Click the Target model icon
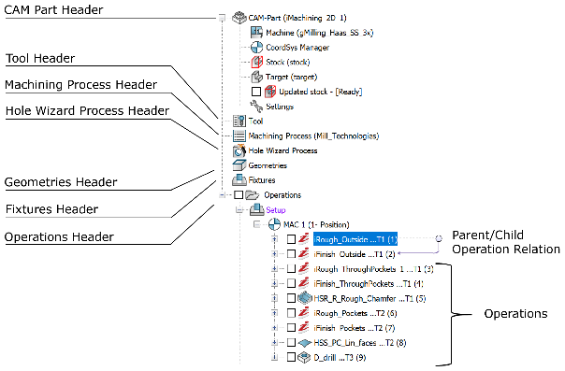Screen dimensions: 565x371 (x=256, y=77)
